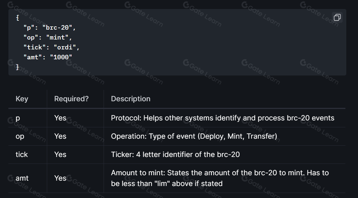Click the "1000" amount value in code
This screenshot has width=358, height=198.
pyautogui.click(x=61, y=57)
